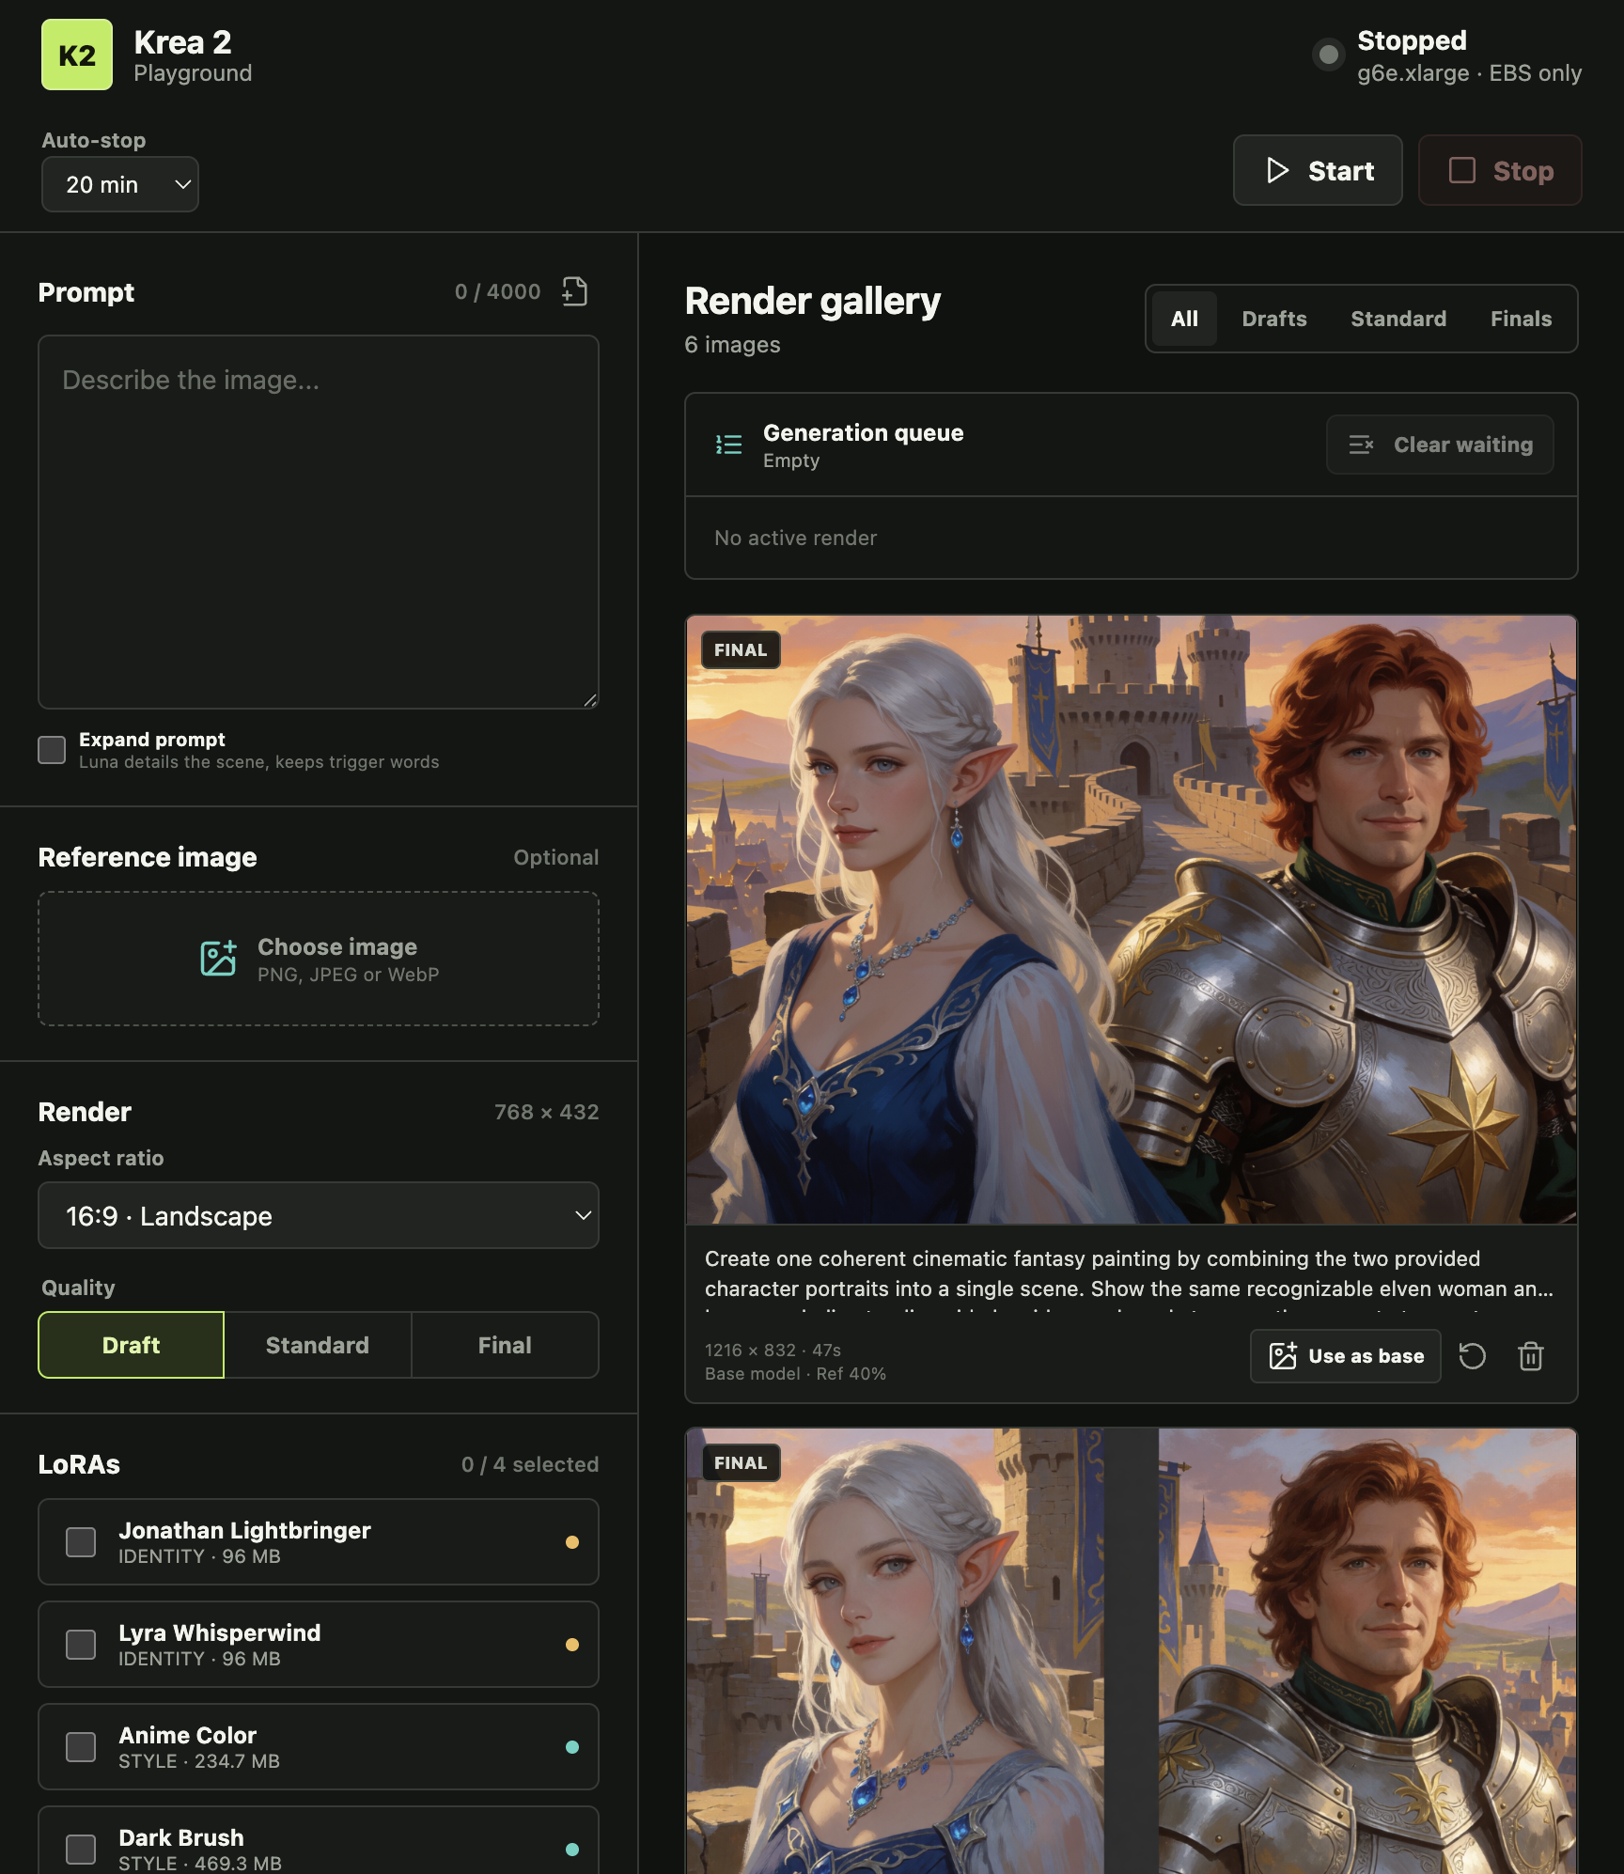This screenshot has width=1624, height=1874.
Task: Click the Stop instance button
Action: [x=1500, y=170]
